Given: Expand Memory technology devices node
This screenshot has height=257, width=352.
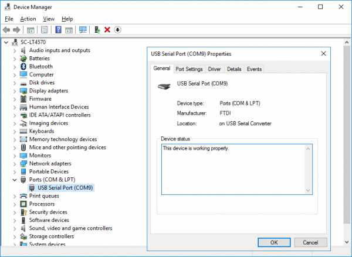Looking at the screenshot, I should coord(15,139).
